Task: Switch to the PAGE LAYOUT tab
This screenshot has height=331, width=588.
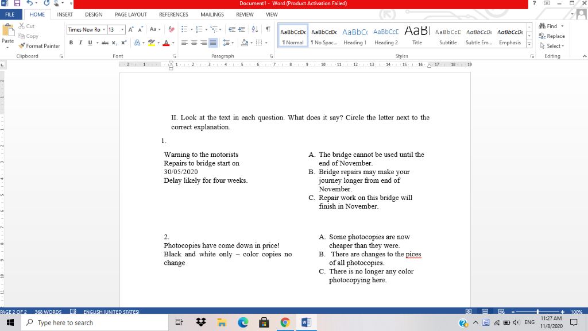Action: (x=131, y=14)
